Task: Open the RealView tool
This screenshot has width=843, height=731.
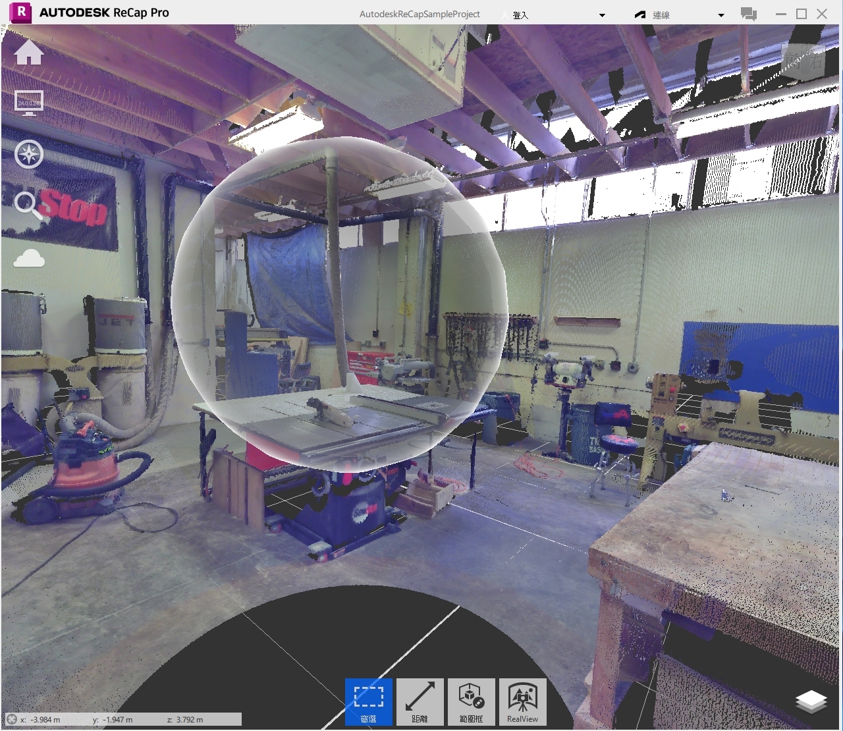Action: [x=523, y=702]
